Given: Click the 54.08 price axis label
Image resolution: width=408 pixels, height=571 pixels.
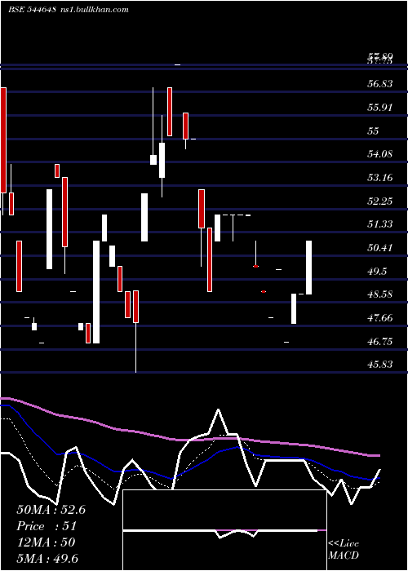Looking at the screenshot, I should pos(380,154).
